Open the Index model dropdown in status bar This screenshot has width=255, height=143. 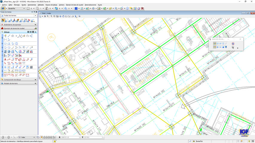34,137
